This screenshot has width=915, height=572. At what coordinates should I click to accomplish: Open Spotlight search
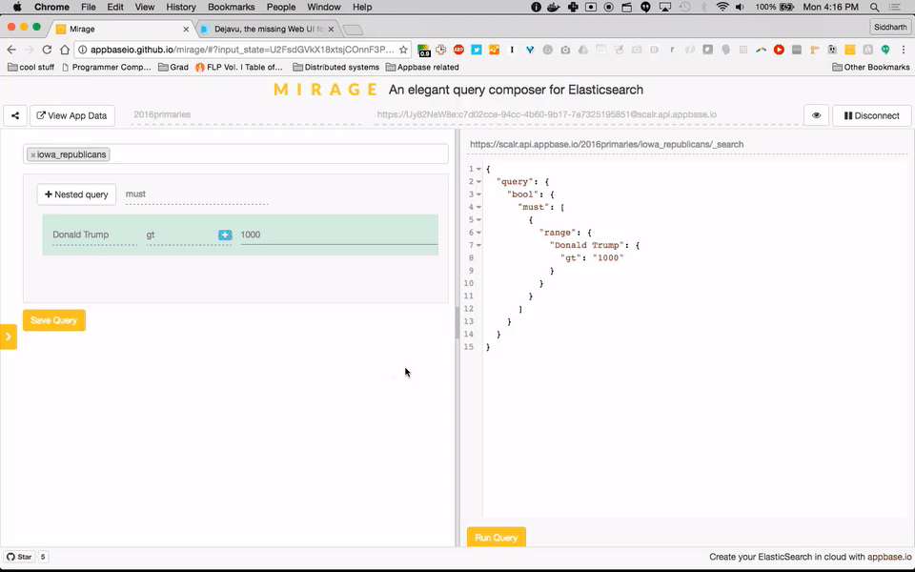tap(874, 7)
